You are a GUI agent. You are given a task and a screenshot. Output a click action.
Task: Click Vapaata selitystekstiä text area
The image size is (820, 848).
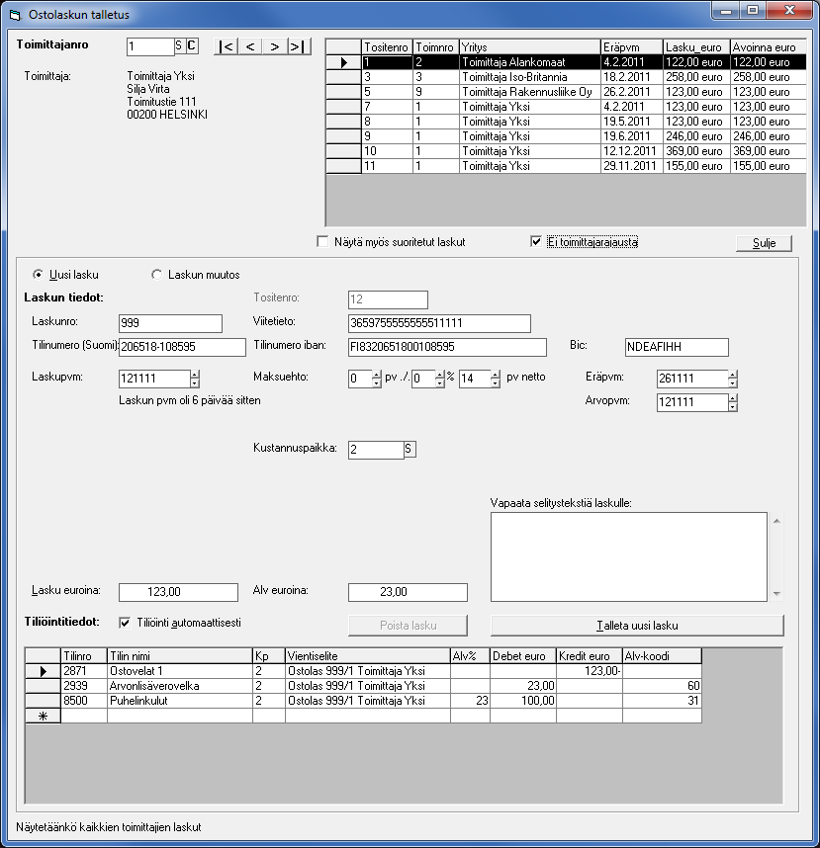point(629,557)
